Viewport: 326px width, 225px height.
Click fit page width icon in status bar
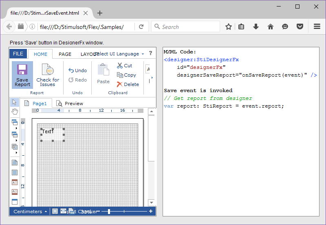pos(63,211)
